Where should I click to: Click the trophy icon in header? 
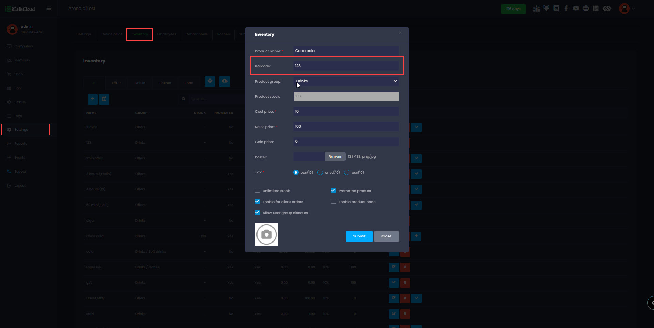pos(546,9)
